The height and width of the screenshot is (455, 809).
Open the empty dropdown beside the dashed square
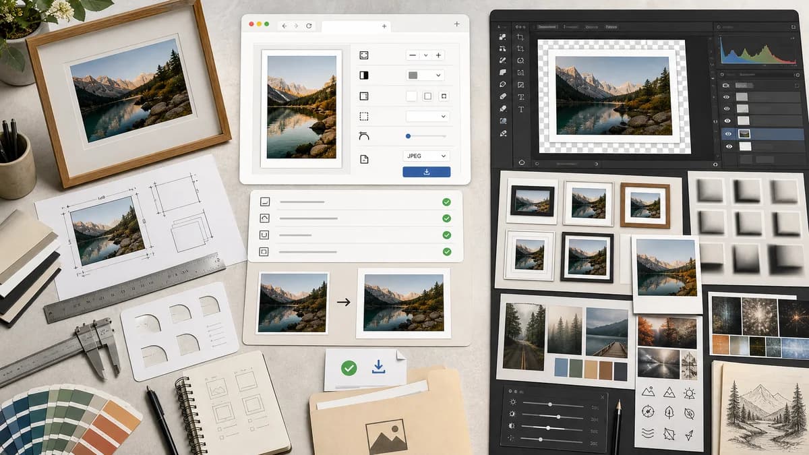pos(427,116)
